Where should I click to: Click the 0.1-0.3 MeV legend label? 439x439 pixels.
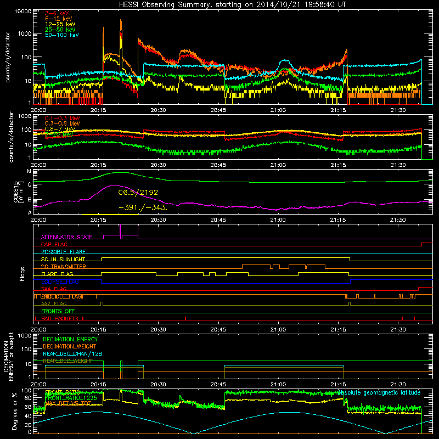click(63, 118)
